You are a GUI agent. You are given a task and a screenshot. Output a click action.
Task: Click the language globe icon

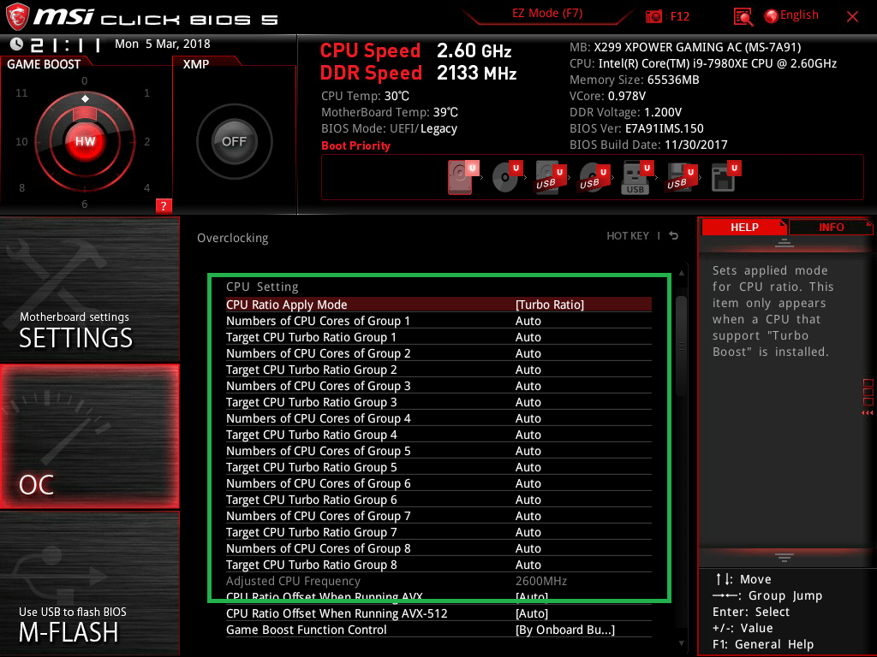pos(772,16)
